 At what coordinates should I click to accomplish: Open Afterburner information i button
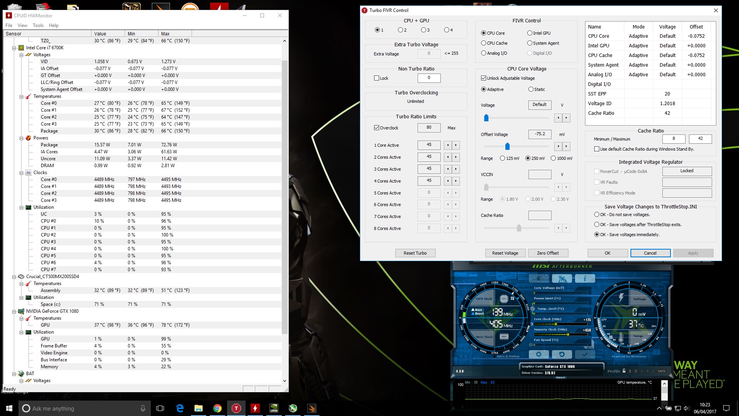tap(585, 278)
